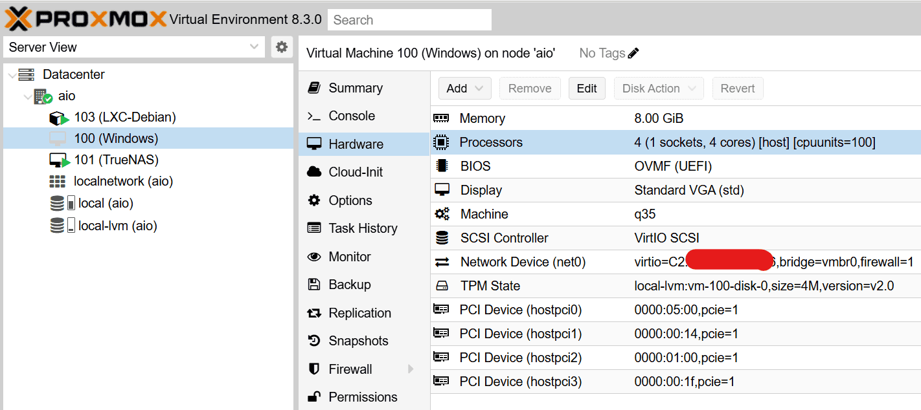Screen dimensions: 921x410
Task: Click the Remove button
Action: [x=530, y=89]
